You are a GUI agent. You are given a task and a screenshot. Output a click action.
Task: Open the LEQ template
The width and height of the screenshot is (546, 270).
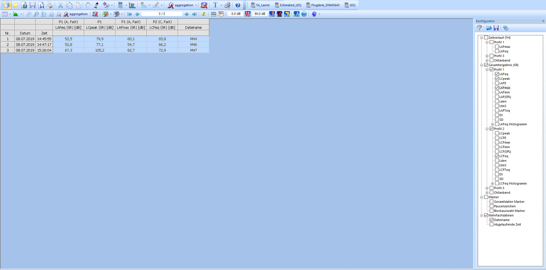coord(350,5)
